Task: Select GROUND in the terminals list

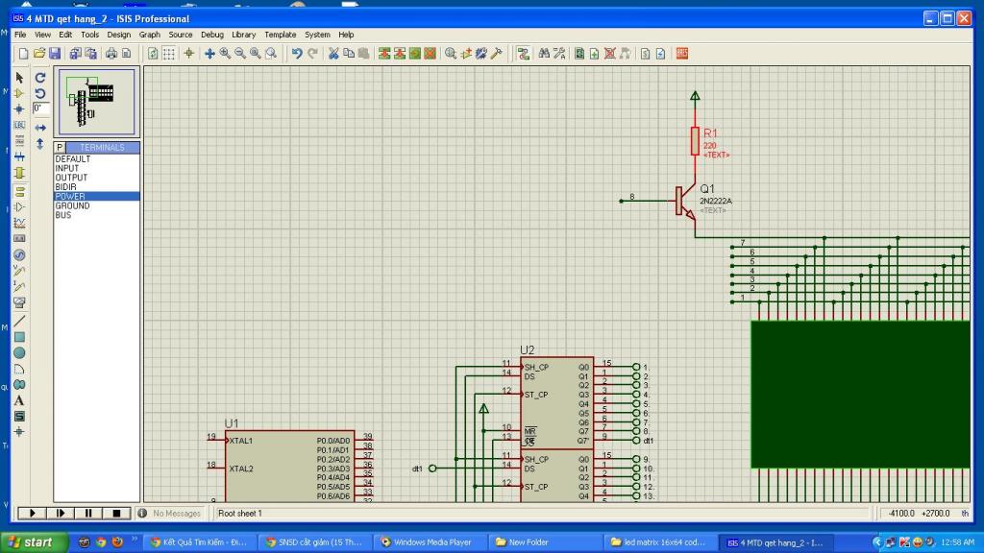Action: click(72, 205)
